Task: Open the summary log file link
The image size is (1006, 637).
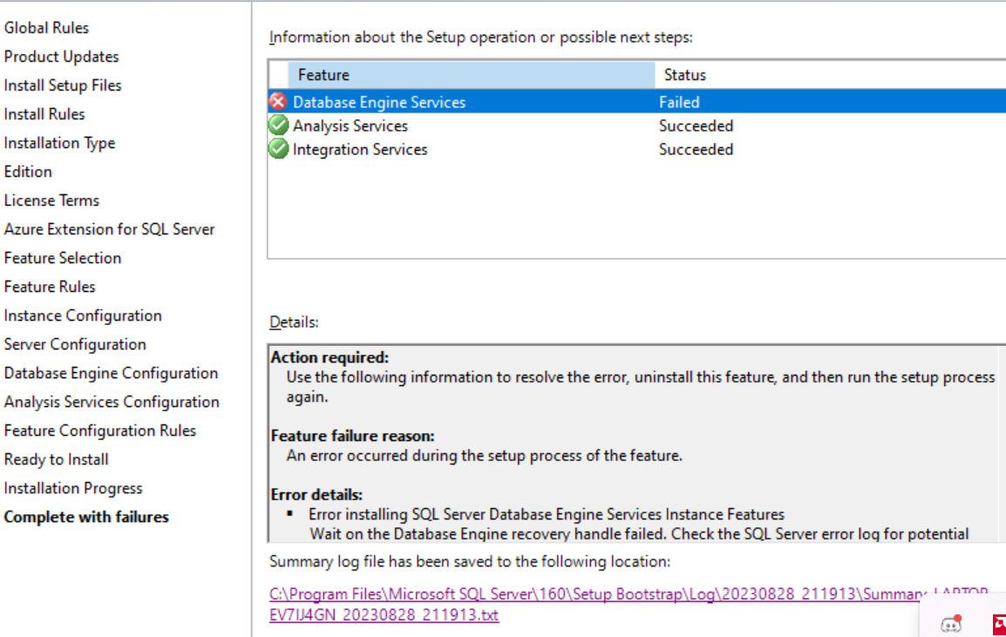Action: click(629, 604)
